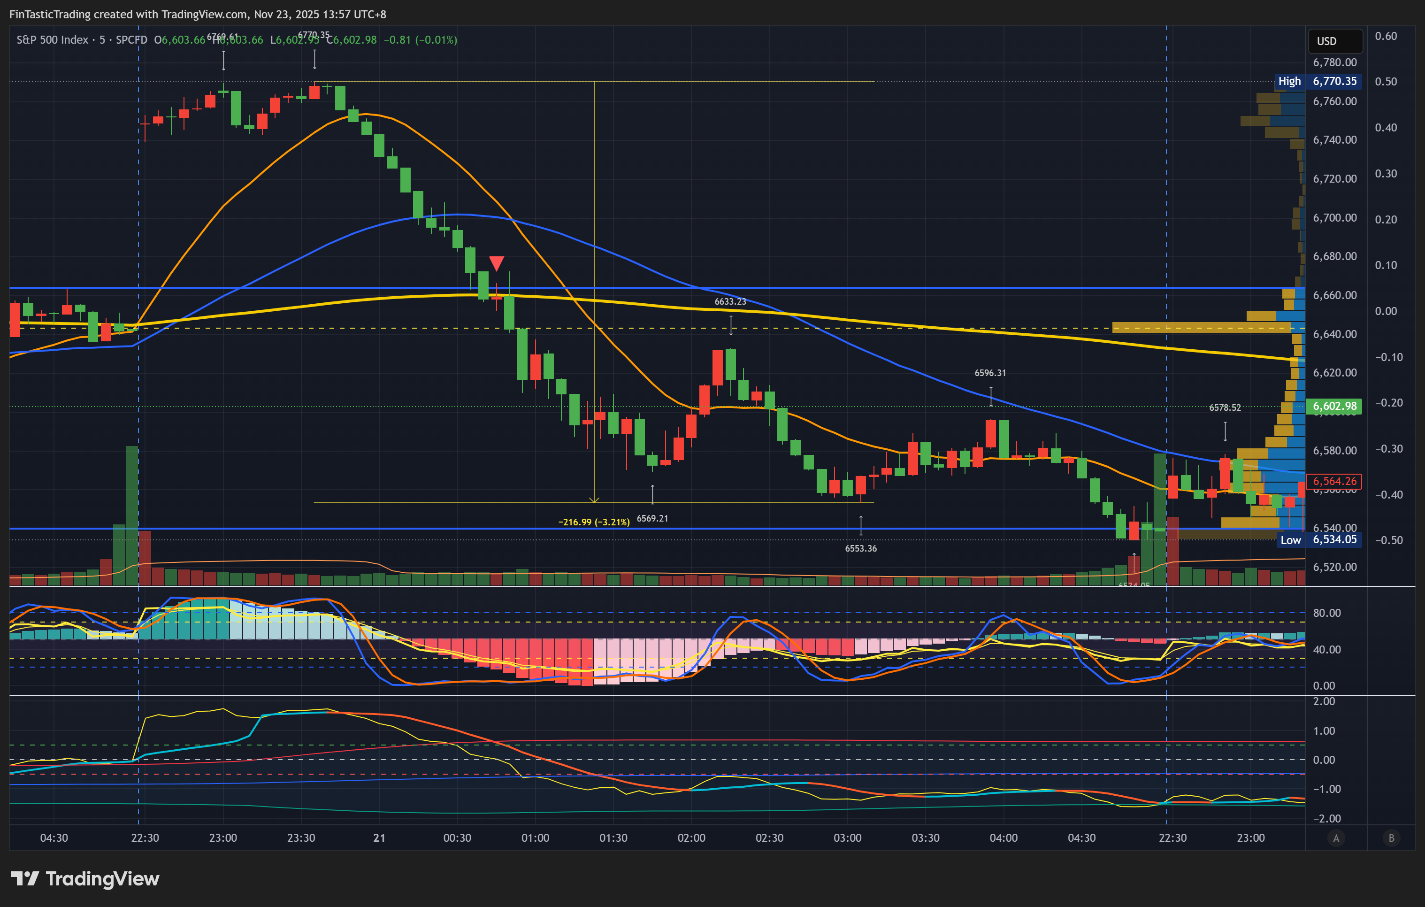1425x907 pixels.
Task: Click the TradingView logo at bottom left
Action: [x=85, y=878]
